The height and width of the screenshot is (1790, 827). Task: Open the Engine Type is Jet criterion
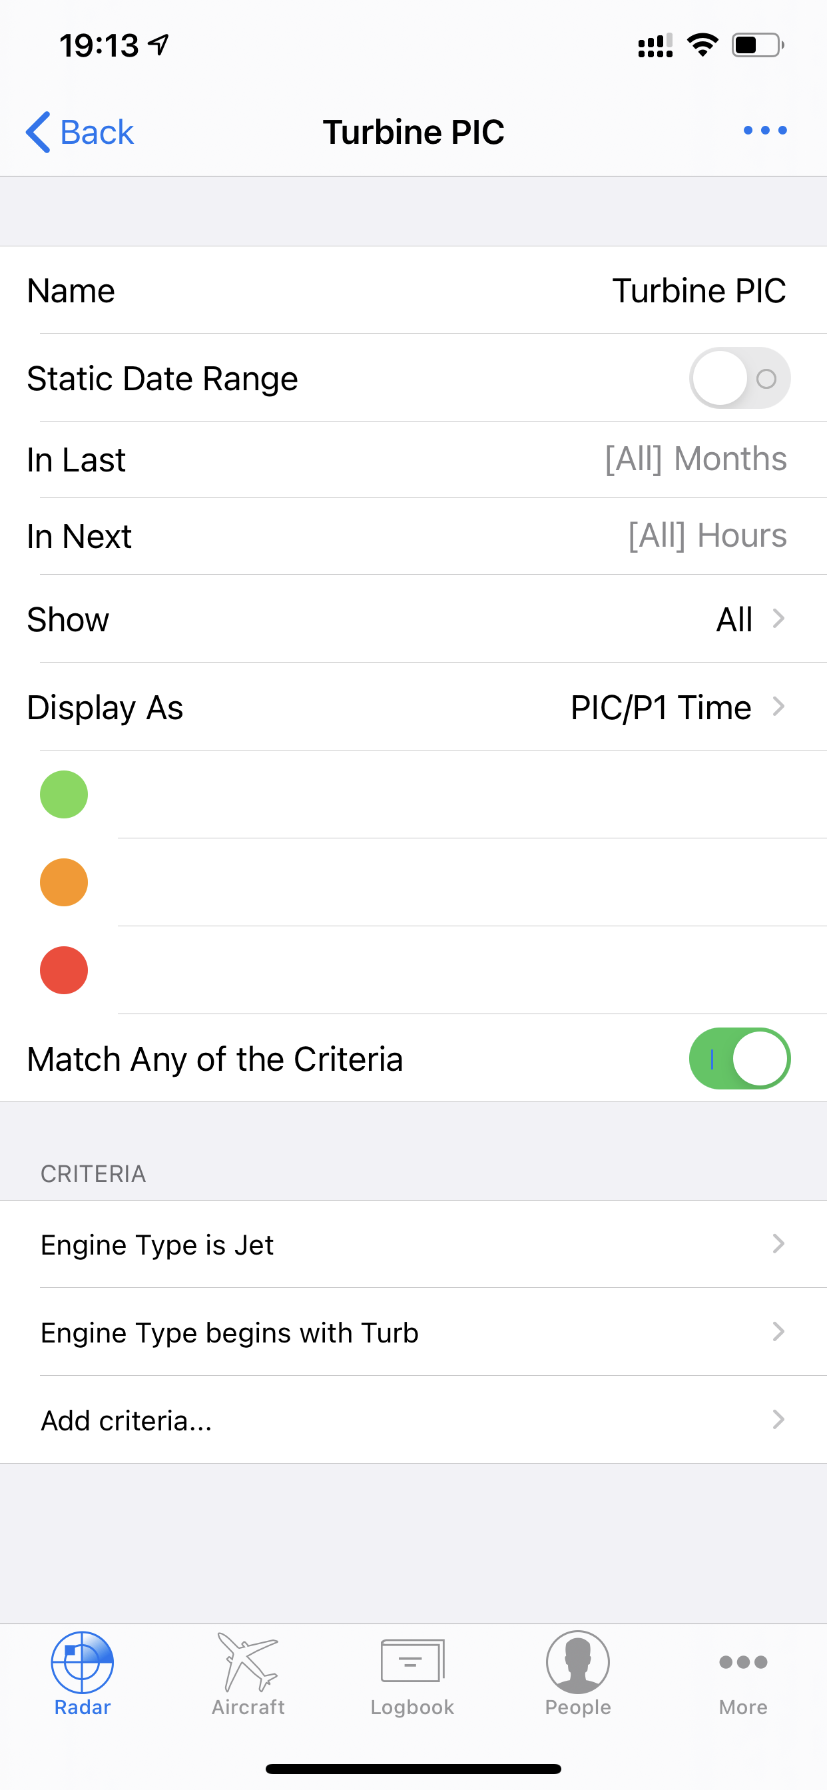click(413, 1244)
